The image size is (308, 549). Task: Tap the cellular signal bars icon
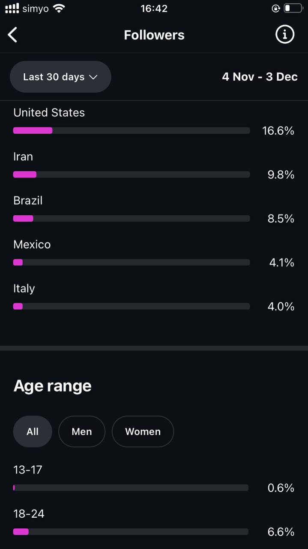[x=12, y=8]
